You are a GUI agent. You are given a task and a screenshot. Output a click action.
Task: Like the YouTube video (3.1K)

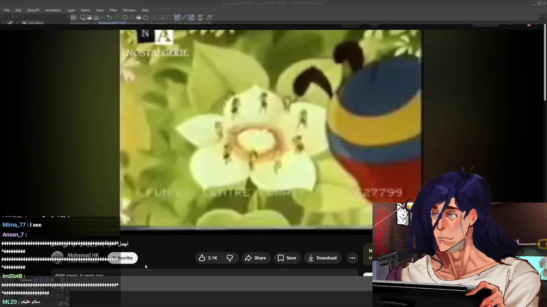208,258
